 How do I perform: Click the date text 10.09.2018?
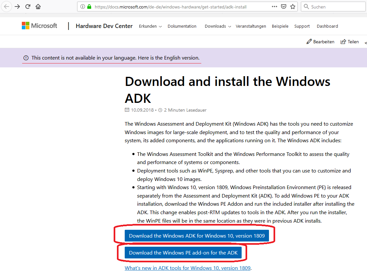click(x=142, y=110)
